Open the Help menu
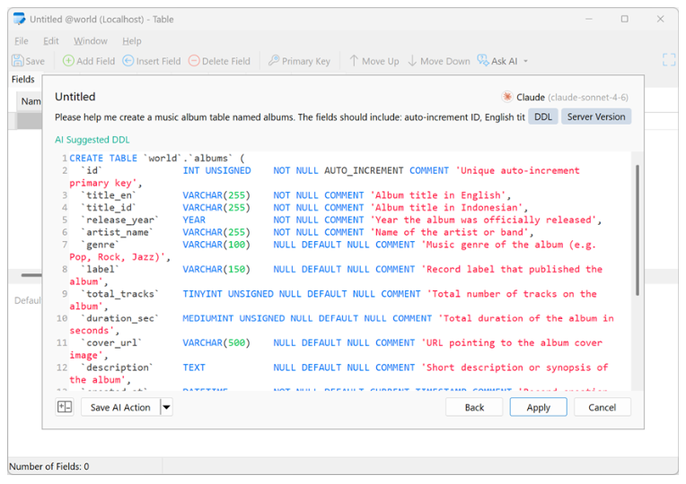Screen dimensions: 686x484 pyautogui.click(x=131, y=41)
